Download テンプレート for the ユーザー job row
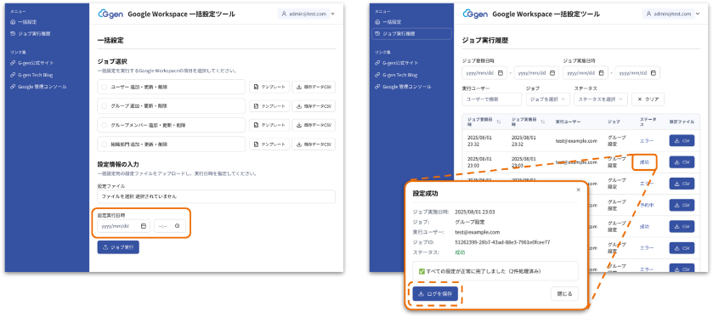 tap(269, 87)
